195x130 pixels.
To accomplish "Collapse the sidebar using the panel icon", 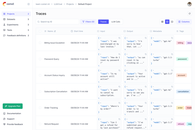I will [x=29, y=4].
